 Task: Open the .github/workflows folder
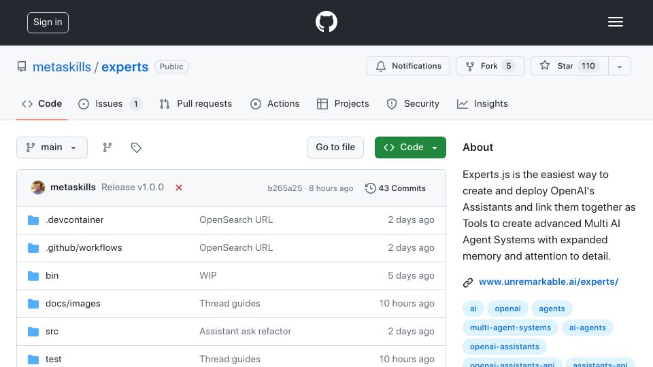tap(84, 247)
